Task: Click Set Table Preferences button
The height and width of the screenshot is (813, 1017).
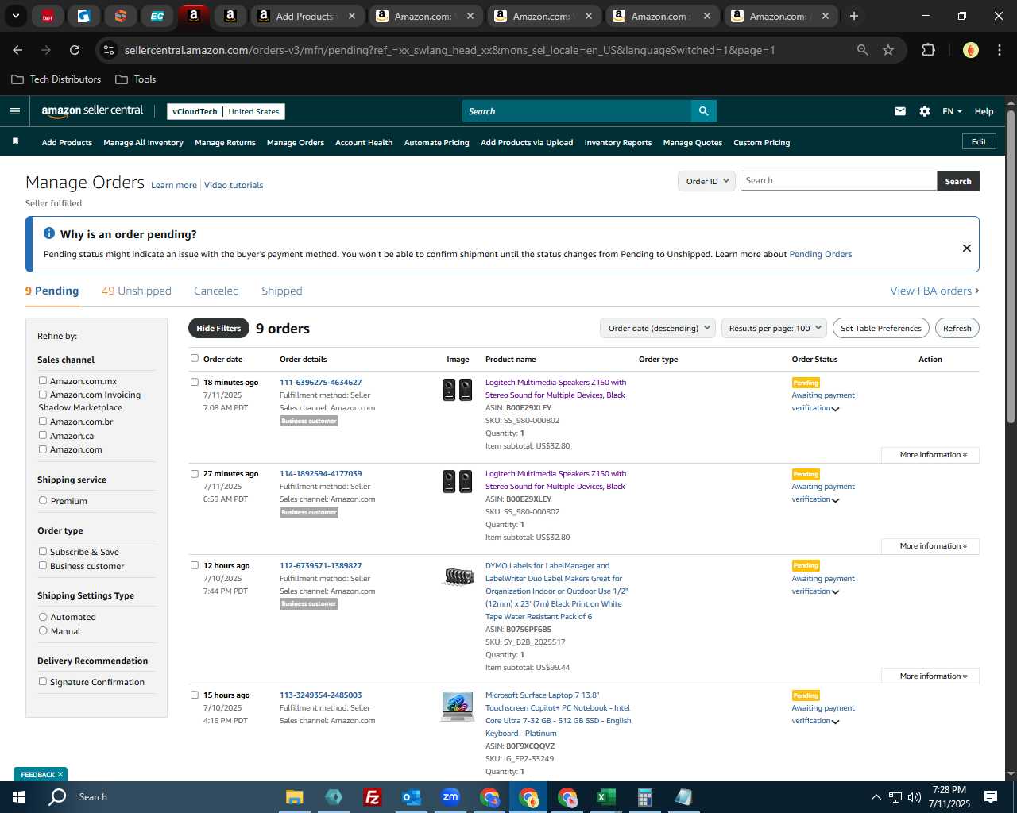Action: [x=880, y=328]
